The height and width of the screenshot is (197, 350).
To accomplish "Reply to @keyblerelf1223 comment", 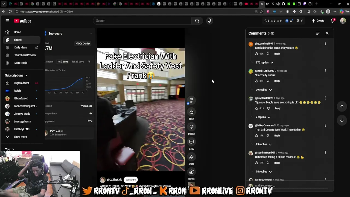I will click(278, 108).
